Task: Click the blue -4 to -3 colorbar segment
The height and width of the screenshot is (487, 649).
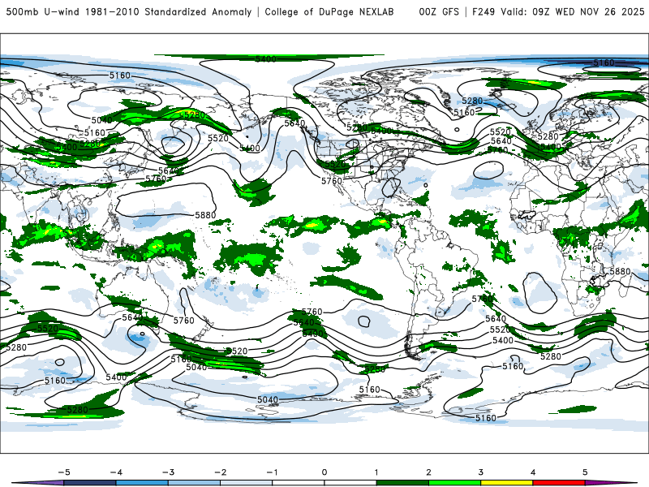Action: pyautogui.click(x=142, y=483)
